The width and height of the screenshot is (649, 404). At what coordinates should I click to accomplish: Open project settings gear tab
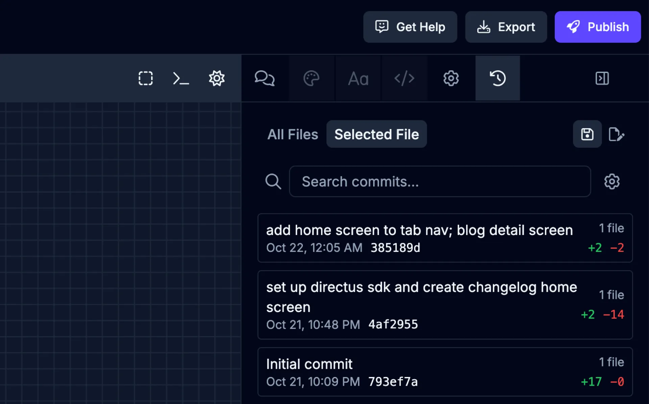pos(451,78)
